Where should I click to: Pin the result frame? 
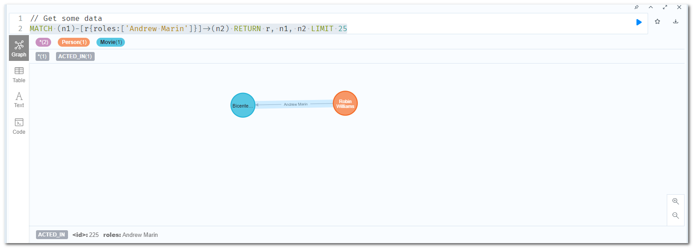point(637,7)
